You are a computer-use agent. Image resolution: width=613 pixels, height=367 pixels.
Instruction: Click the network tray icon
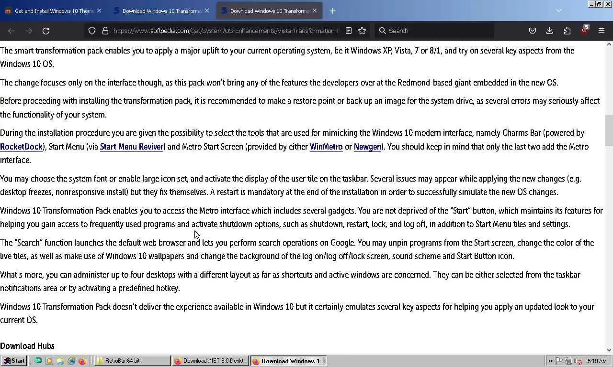click(x=568, y=361)
